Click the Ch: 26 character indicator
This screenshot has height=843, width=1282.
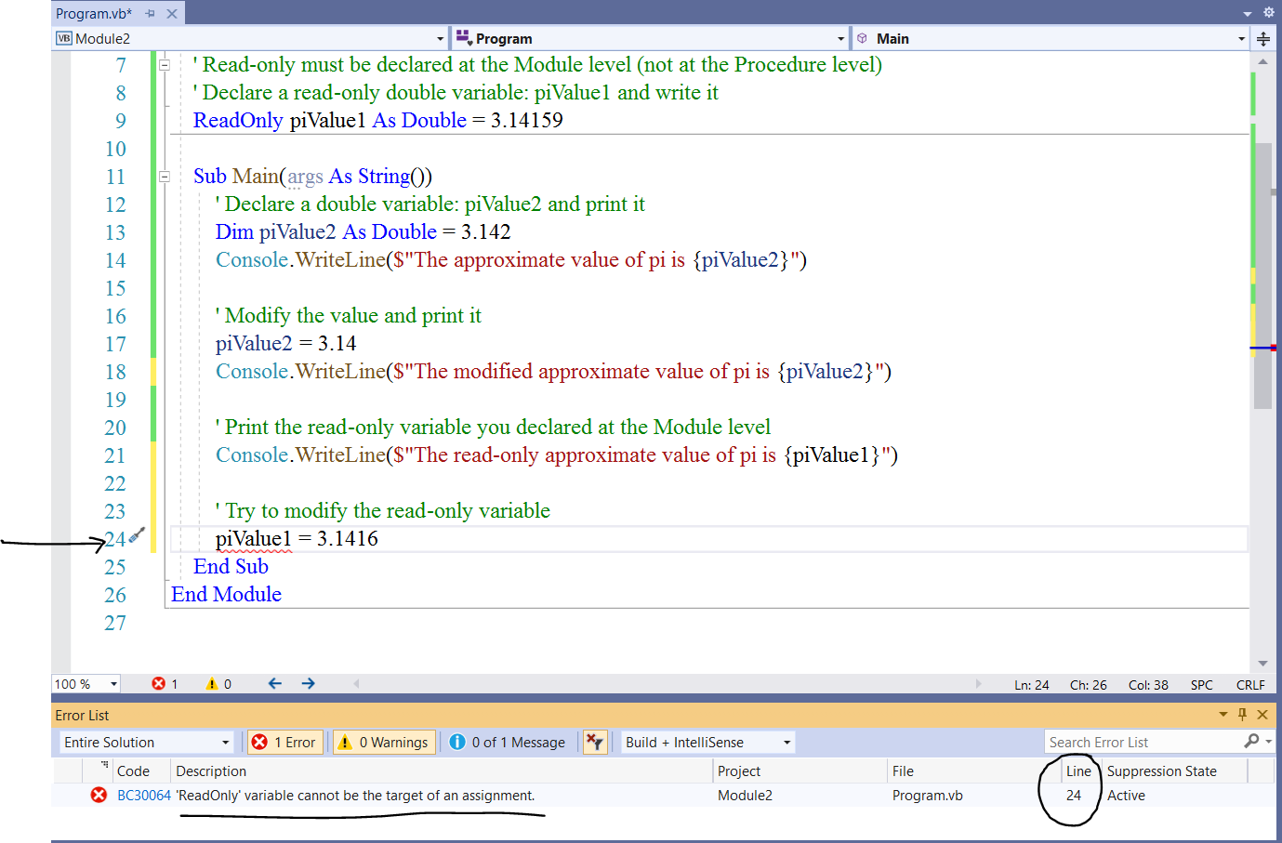click(1088, 685)
